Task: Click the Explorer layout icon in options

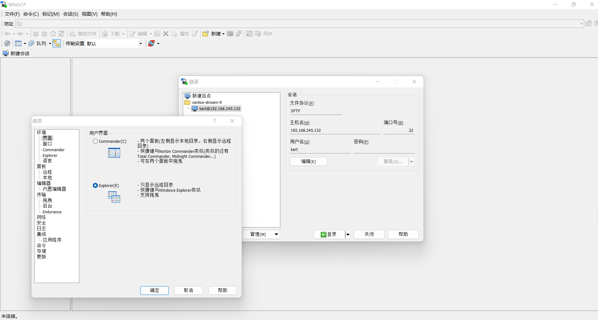Action: point(114,197)
